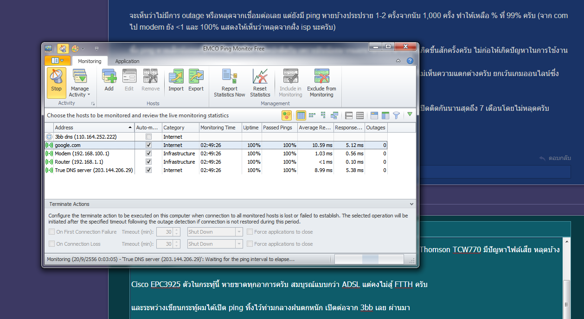Image resolution: width=584 pixels, height=319 pixels.
Task: Click Report Statistics Now
Action: tap(230, 83)
